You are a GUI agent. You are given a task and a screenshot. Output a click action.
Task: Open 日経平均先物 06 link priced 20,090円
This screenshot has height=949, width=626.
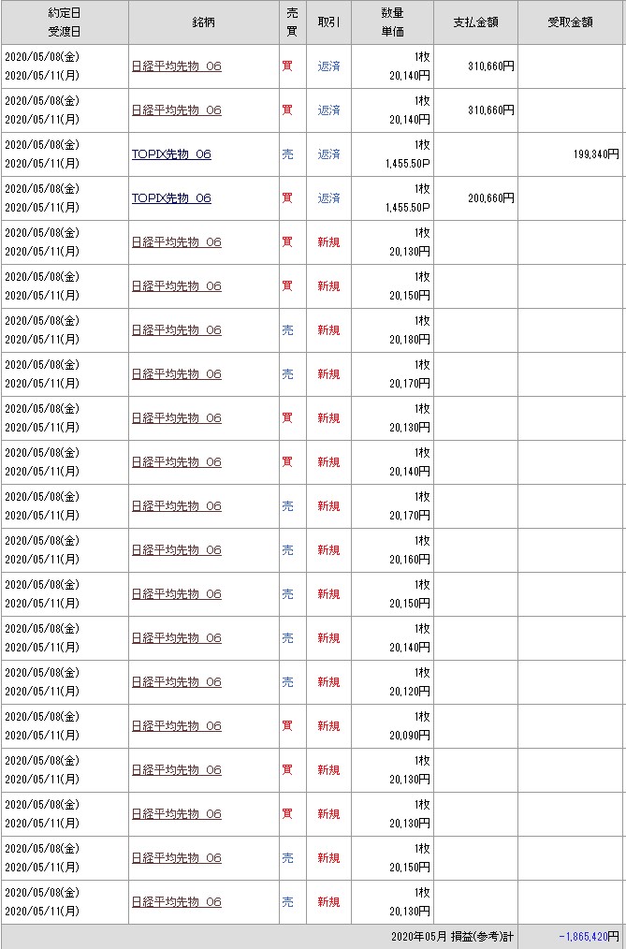click(x=177, y=726)
